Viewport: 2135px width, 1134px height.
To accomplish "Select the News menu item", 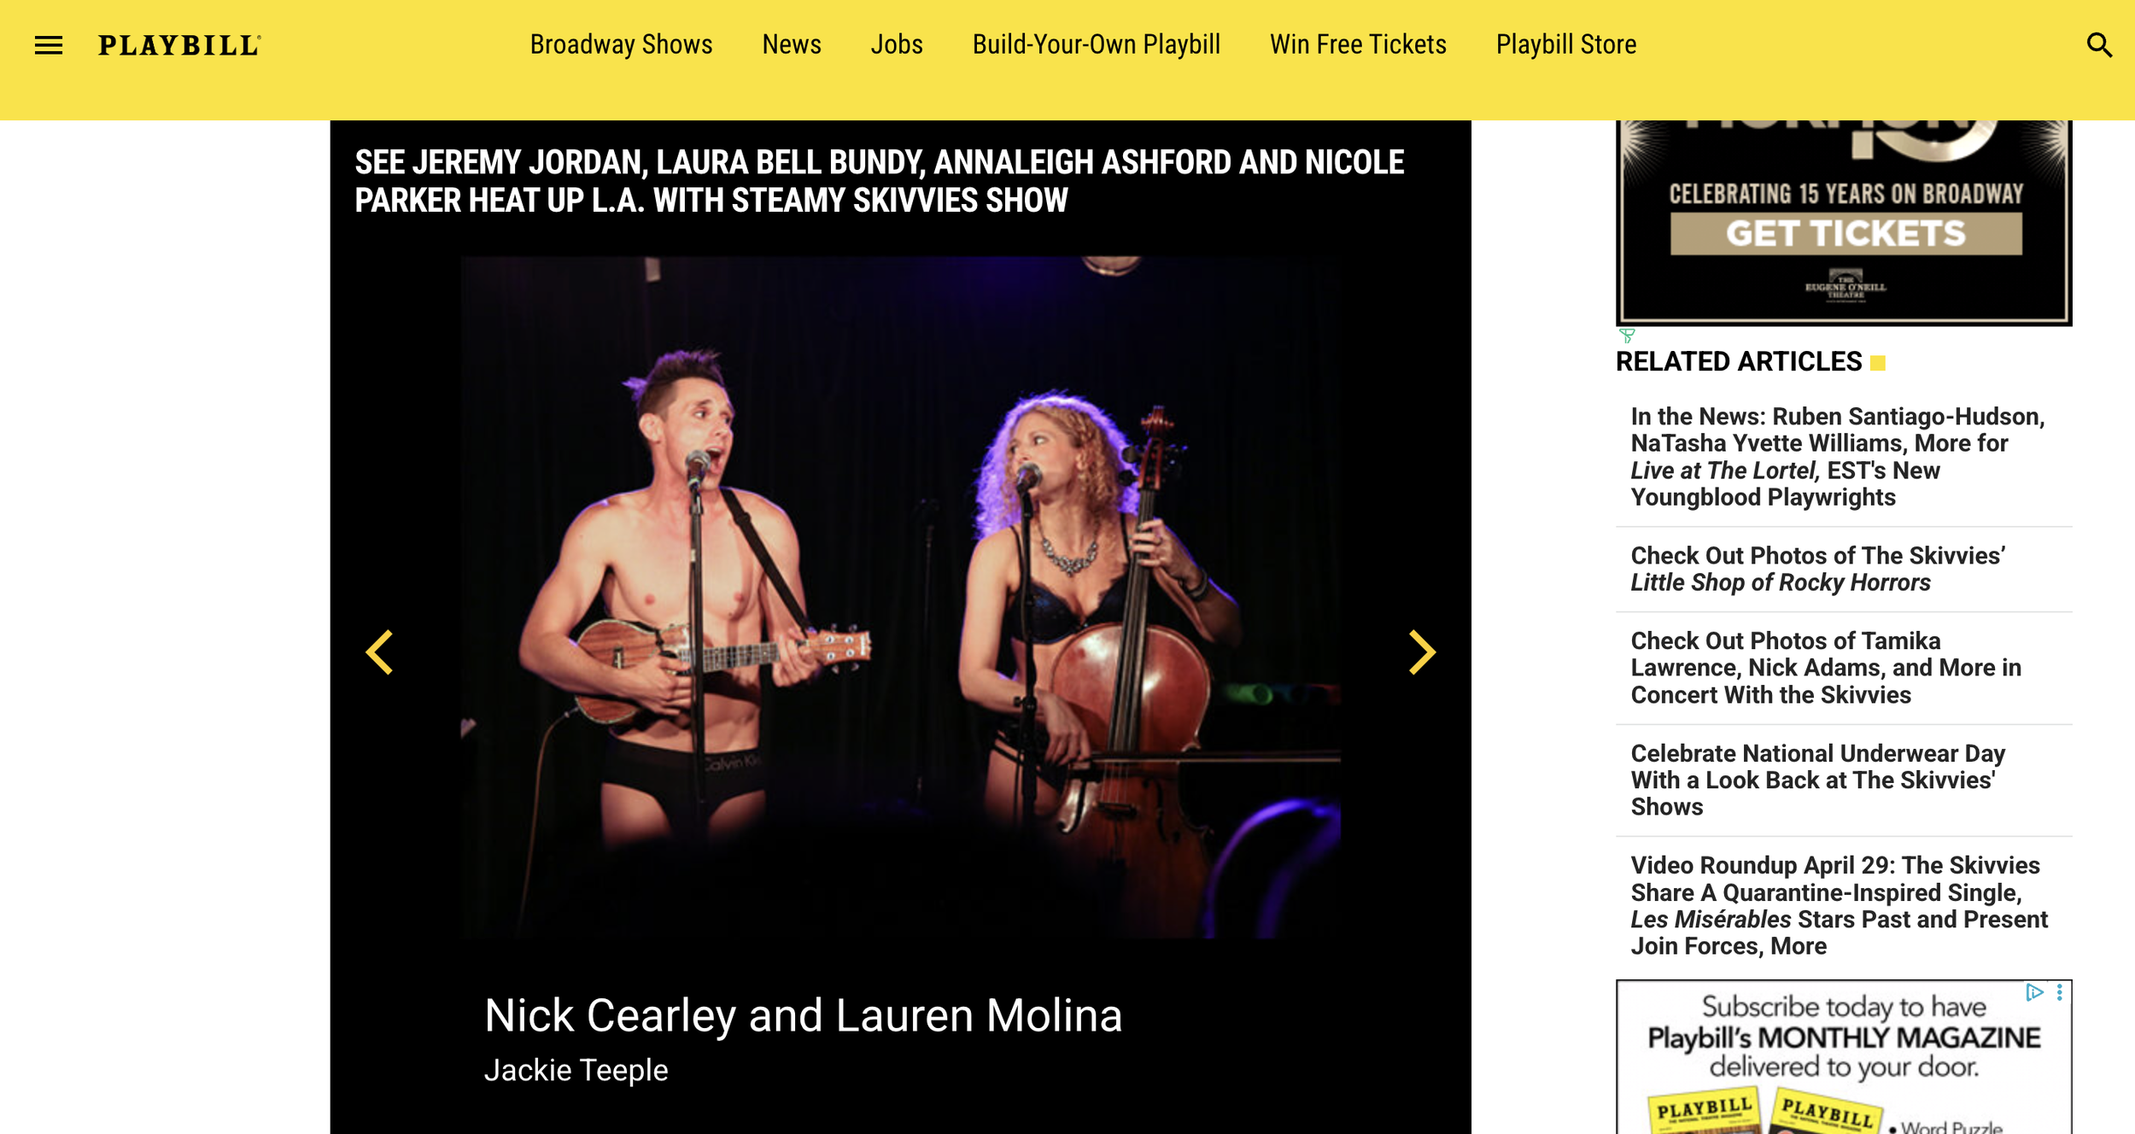I will pyautogui.click(x=792, y=44).
